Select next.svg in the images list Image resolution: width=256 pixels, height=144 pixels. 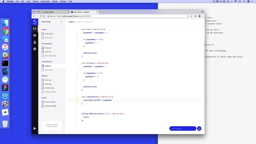point(48,80)
